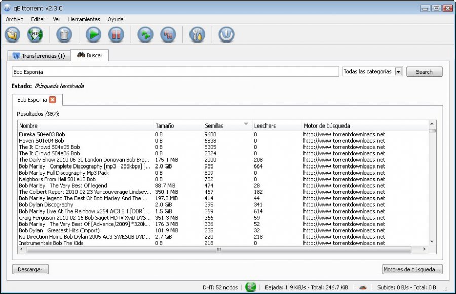Screen dimensions: 456x294
Task: Click the Descargar button
Action: coord(30,269)
